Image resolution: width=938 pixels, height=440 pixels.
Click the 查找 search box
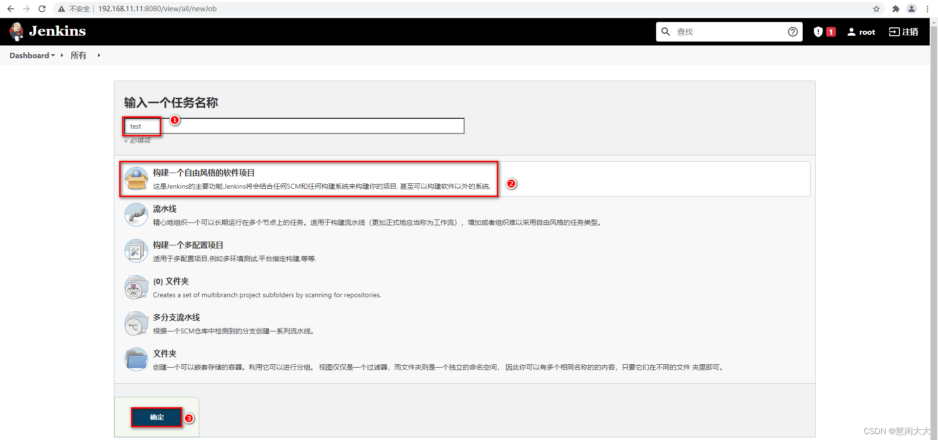[x=729, y=32]
